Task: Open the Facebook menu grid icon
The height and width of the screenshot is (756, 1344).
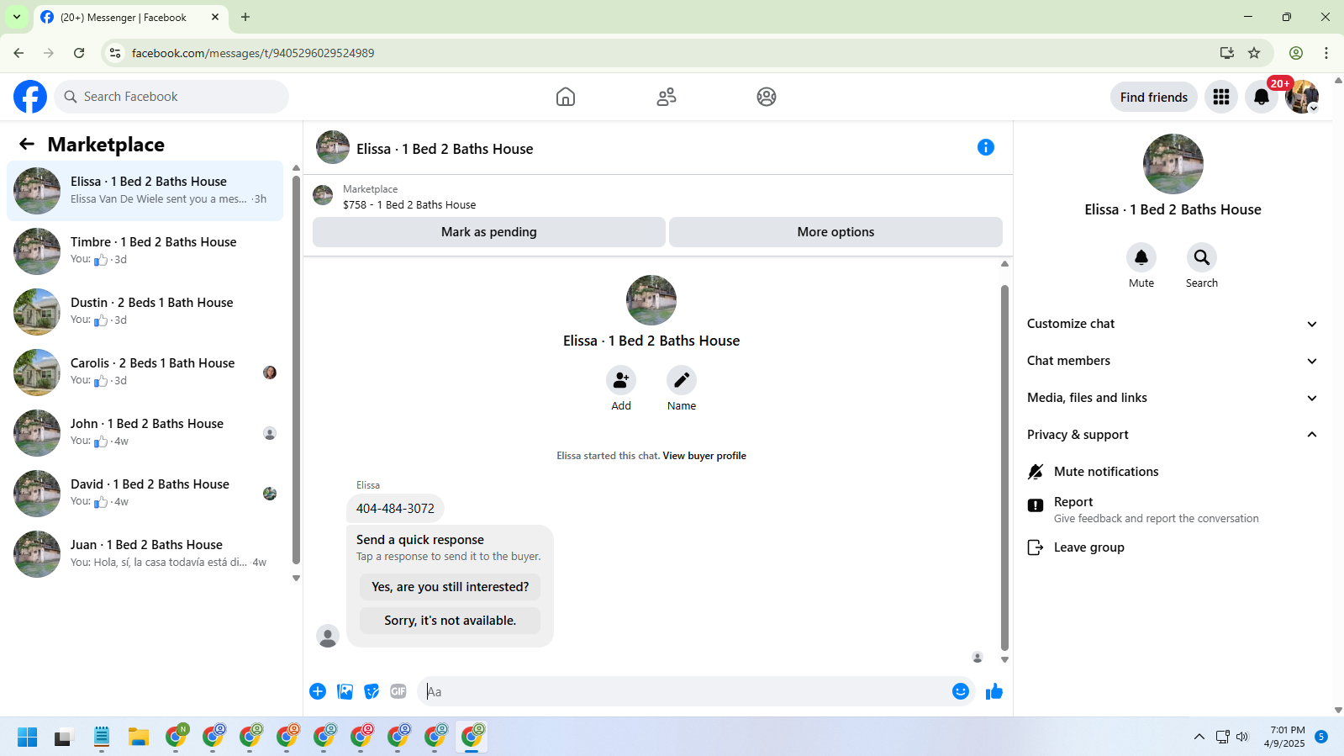Action: pos(1221,97)
